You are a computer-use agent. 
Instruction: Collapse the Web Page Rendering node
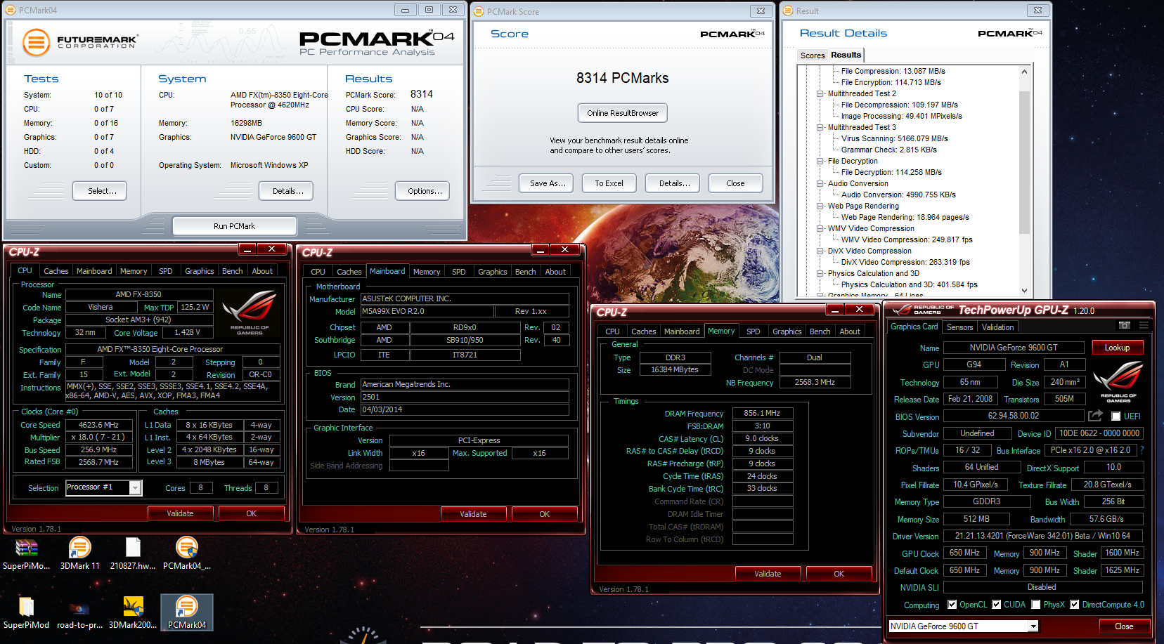(x=820, y=206)
